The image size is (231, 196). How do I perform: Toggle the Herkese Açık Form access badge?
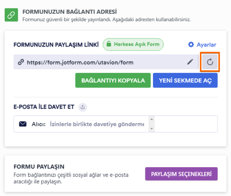pos(133,44)
